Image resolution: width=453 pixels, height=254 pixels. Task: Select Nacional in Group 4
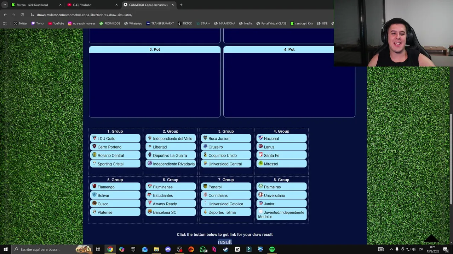click(x=281, y=138)
